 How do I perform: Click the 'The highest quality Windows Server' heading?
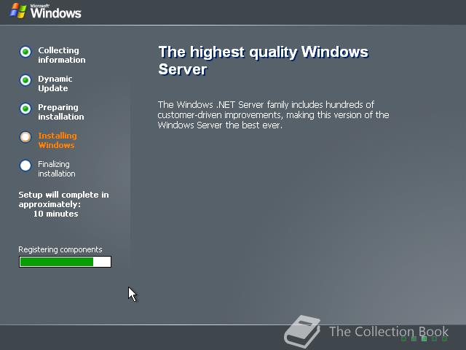click(x=264, y=61)
